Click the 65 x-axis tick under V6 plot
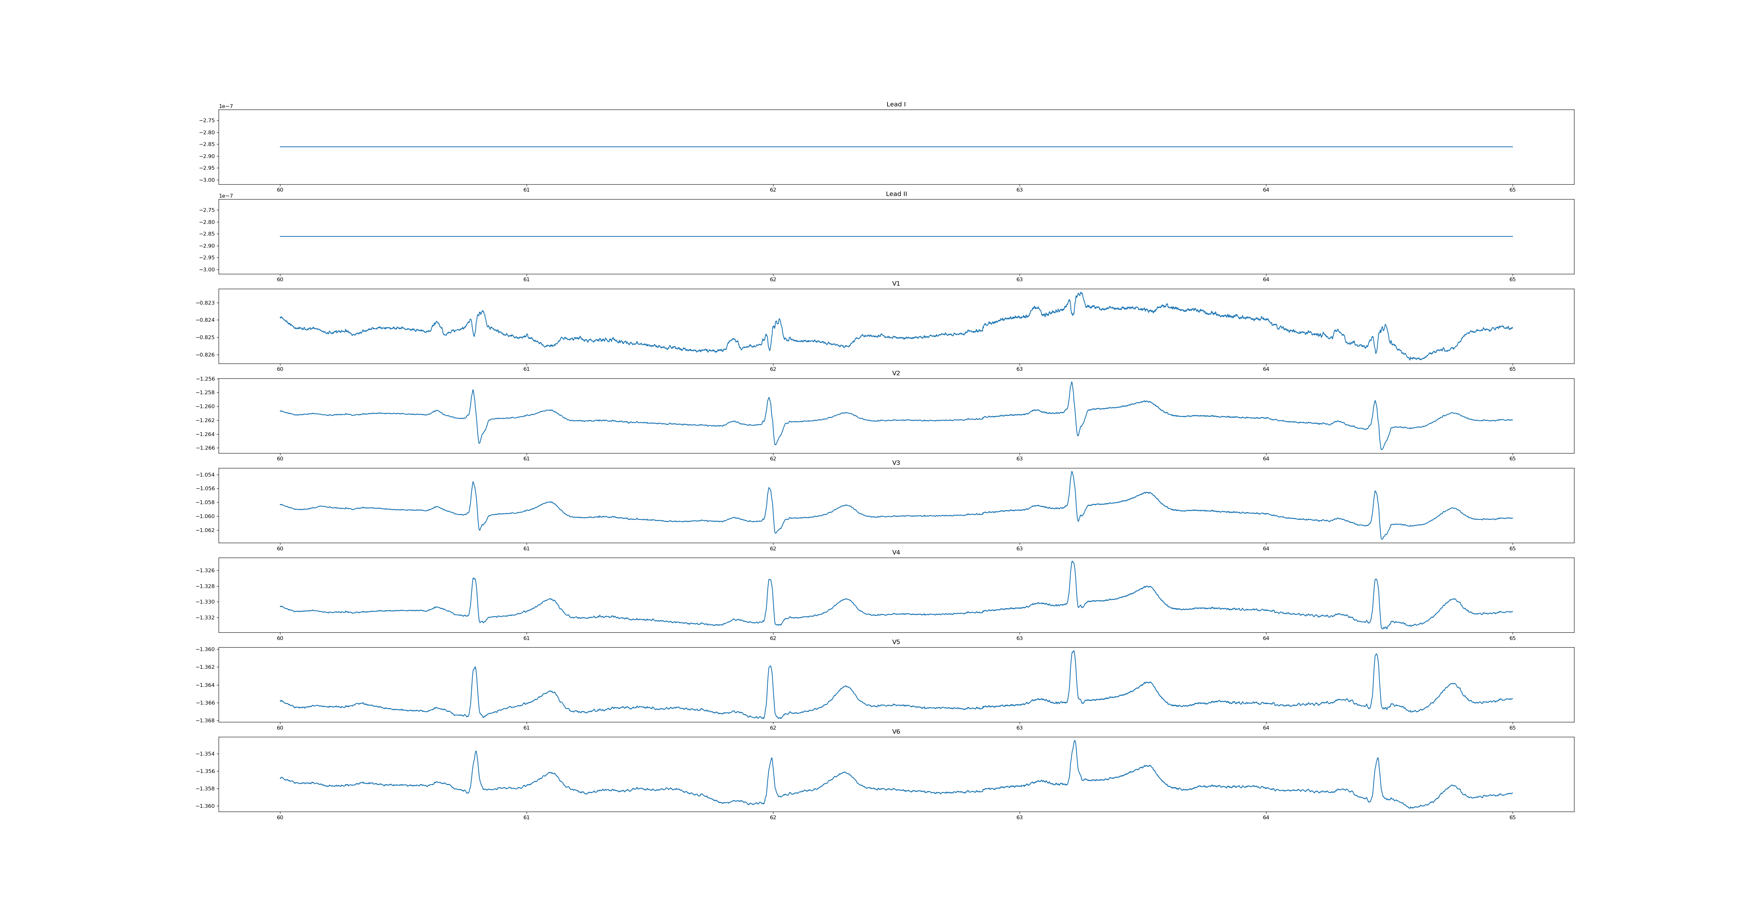The width and height of the screenshot is (1749, 912). 1512,817
